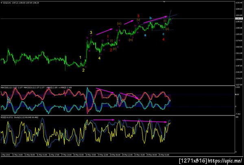
Task: Select the yellow wave 3 label
Action: (x=91, y=33)
